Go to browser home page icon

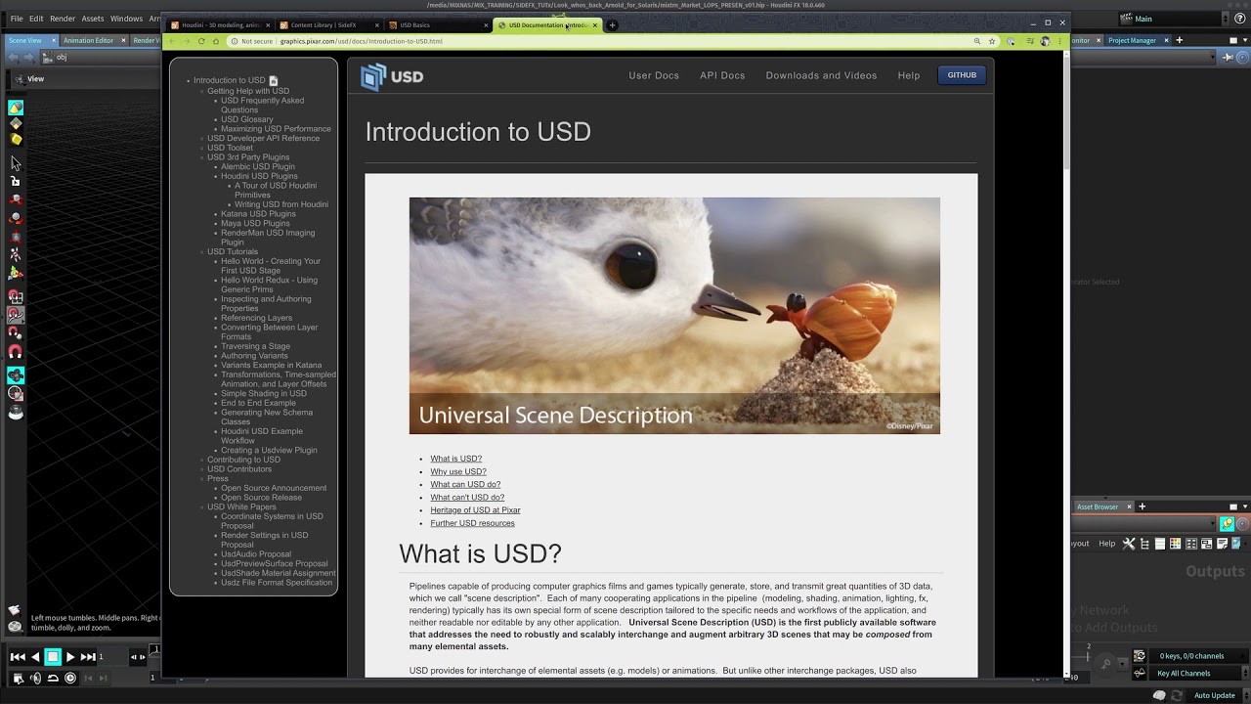[x=216, y=41]
